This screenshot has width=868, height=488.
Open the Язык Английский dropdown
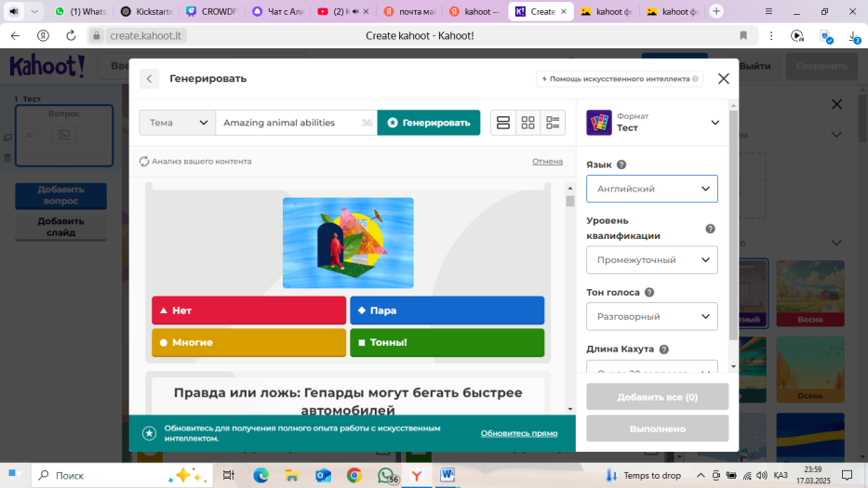(x=652, y=189)
